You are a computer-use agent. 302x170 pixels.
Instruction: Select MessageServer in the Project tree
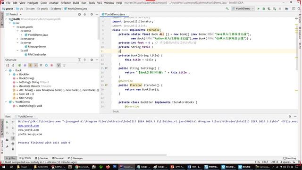click(x=37, y=47)
